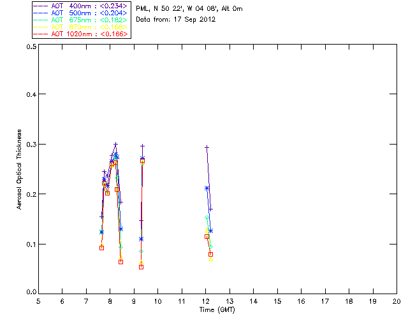Click the red dashed line swatch for AOT 1020nm
408x326 pixels.
click(42, 34)
